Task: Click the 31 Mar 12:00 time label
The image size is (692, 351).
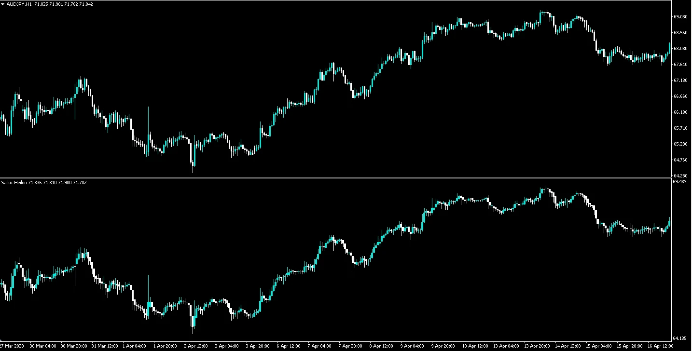Action: [x=105, y=346]
